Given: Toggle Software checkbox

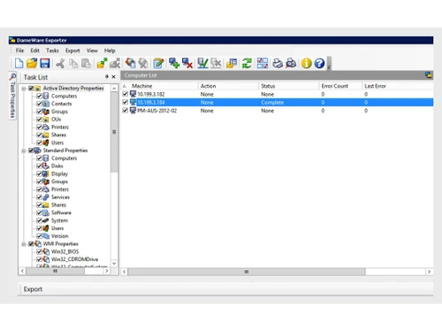Looking at the screenshot, I should [39, 212].
